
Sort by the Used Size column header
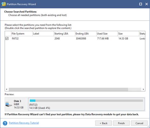tap(107, 34)
